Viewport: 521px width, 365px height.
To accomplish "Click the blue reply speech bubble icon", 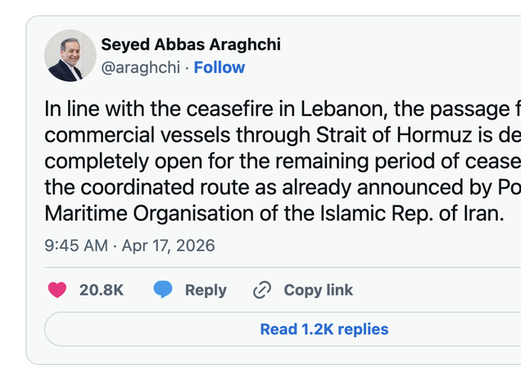I will tap(163, 290).
